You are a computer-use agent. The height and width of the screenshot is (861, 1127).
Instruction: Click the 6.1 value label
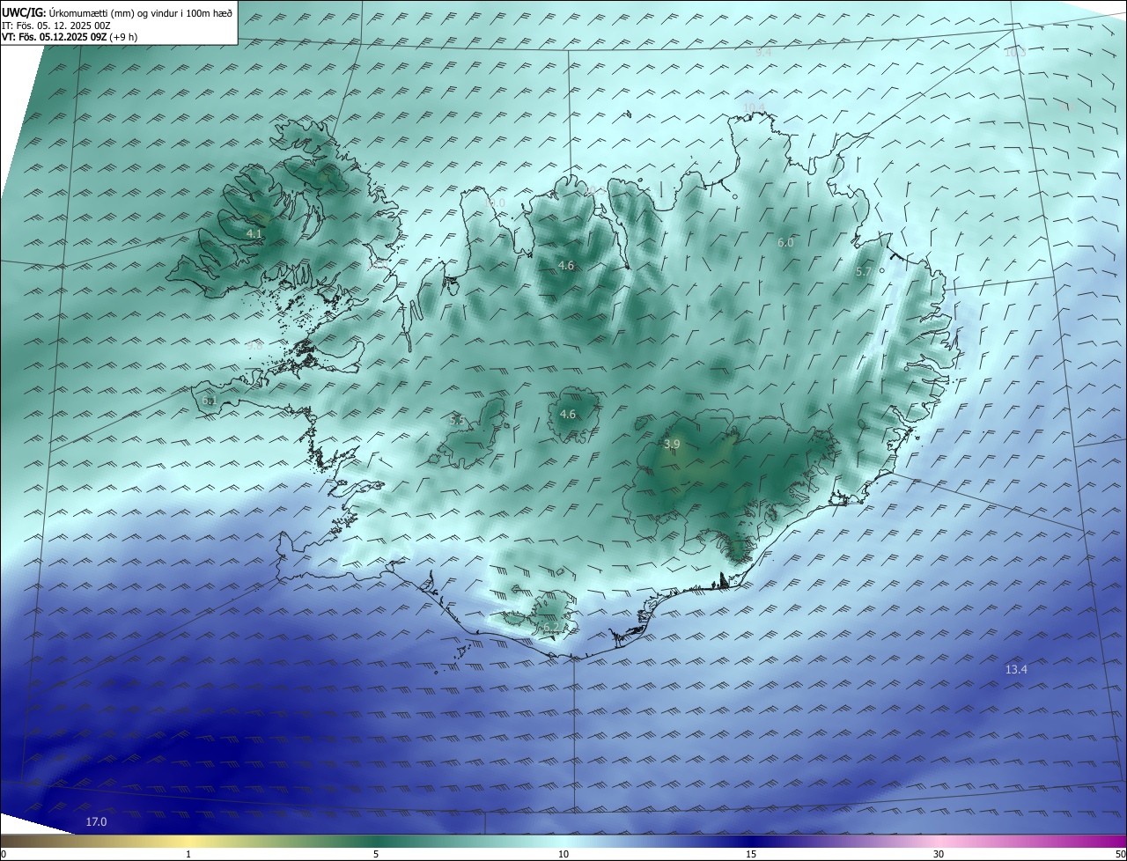tap(209, 401)
